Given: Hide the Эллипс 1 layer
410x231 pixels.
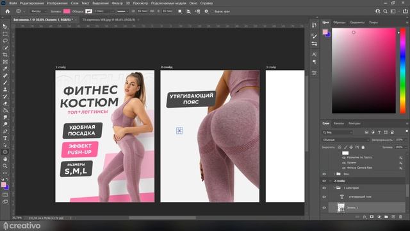Looking at the screenshot, I should [x=324, y=208].
